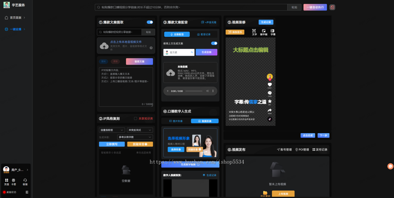Click the 卡密 gift card icon
Screen dimensions: 394x198
coord(13,180)
